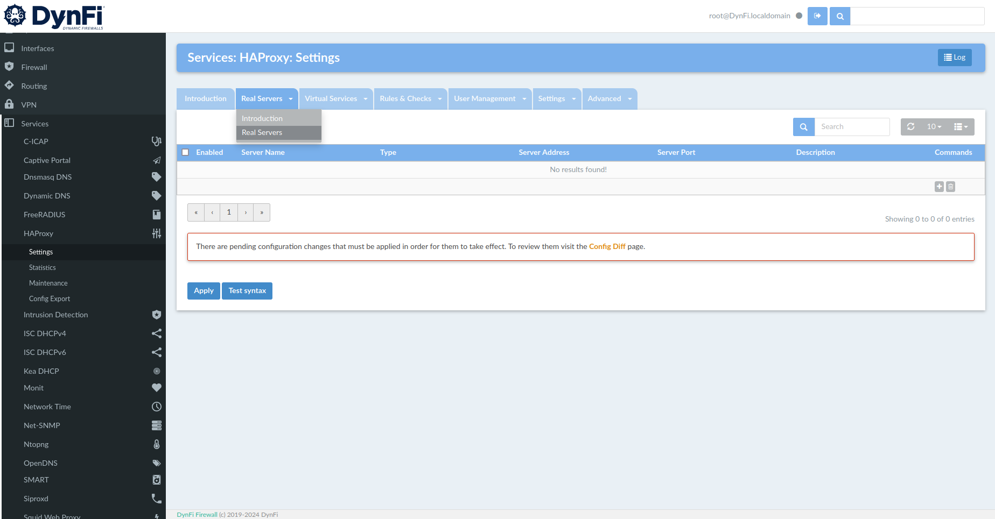Select Introduction in Real Servers dropdown menu

(279, 118)
